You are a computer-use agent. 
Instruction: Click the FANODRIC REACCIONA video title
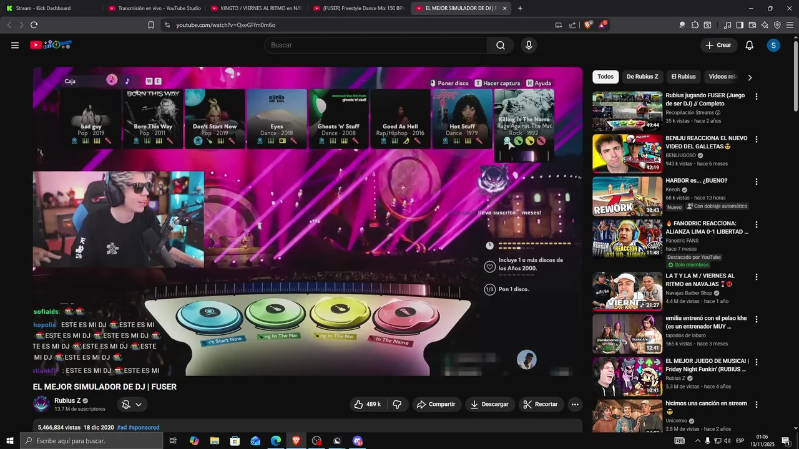click(707, 227)
